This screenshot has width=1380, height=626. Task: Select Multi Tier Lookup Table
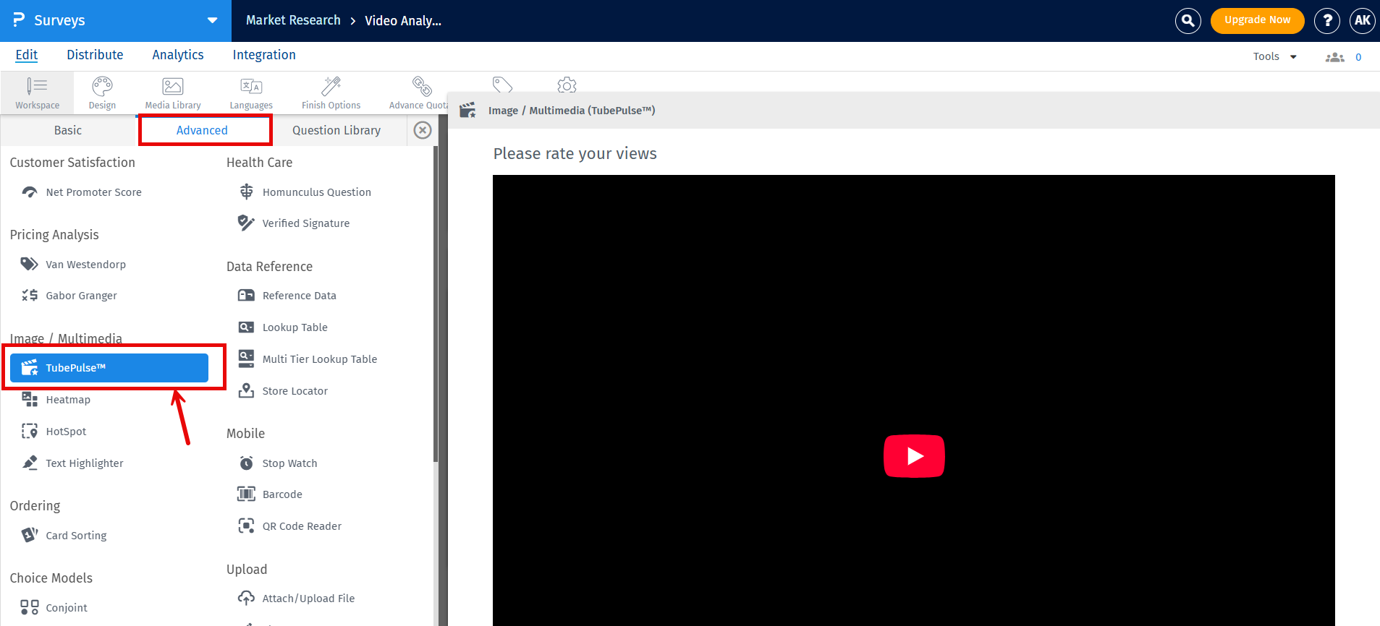pos(319,359)
